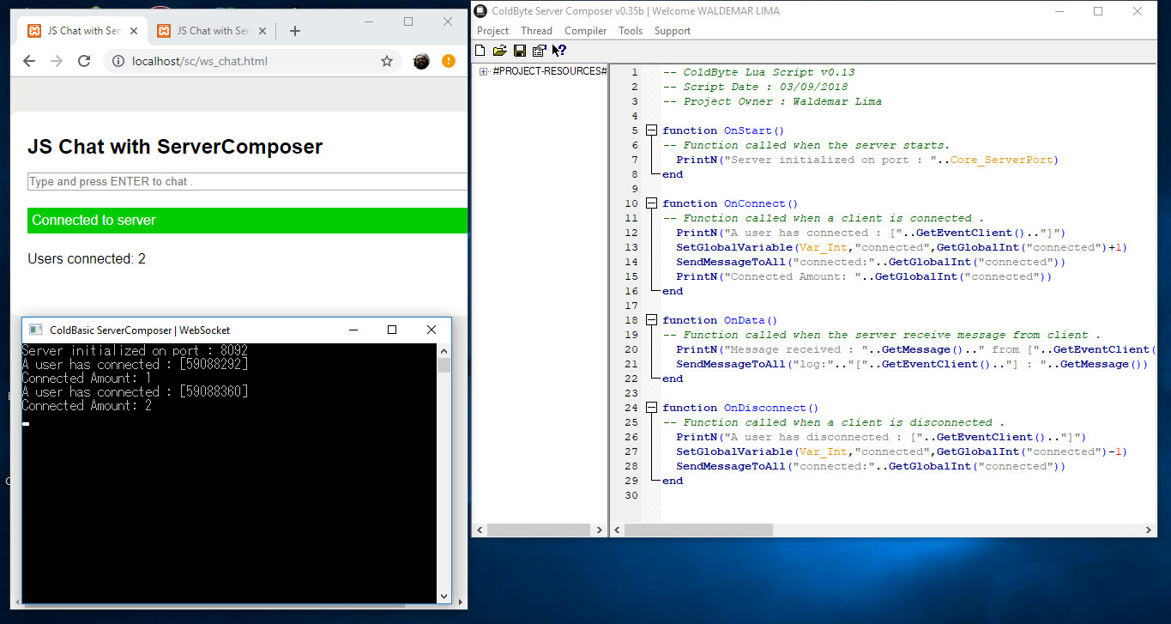Create a new script with the New icon
The image size is (1171, 624).
click(480, 50)
